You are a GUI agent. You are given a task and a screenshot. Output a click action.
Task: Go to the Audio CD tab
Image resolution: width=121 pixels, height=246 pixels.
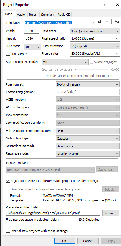[64, 15]
